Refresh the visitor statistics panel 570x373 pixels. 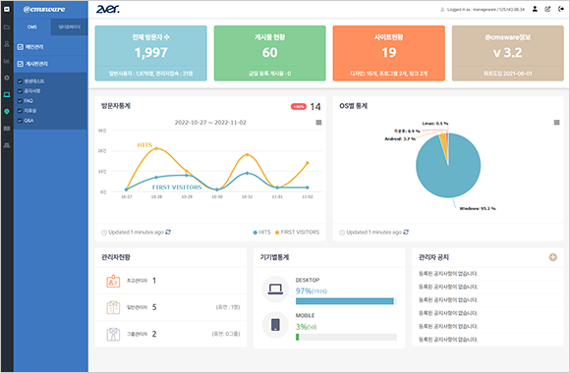168,232
